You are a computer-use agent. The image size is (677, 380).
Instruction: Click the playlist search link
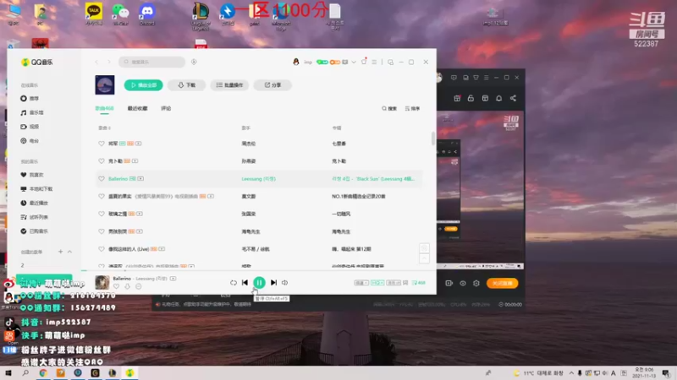[389, 109]
